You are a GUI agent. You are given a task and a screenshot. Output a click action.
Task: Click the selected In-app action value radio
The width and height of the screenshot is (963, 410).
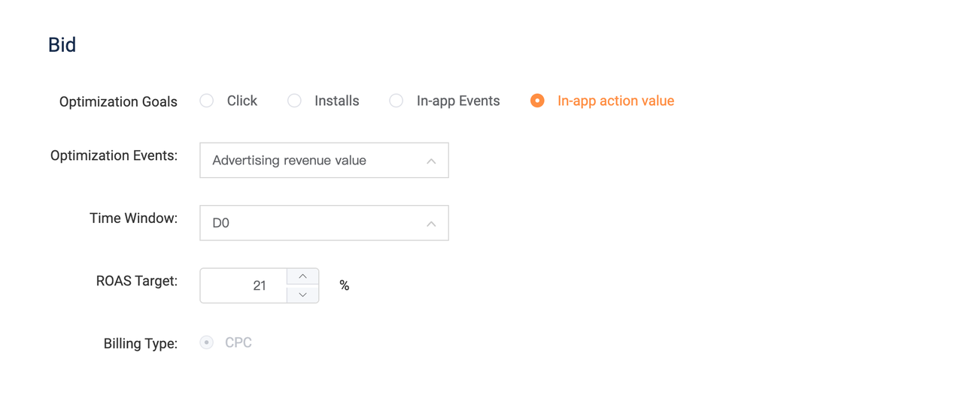pyautogui.click(x=537, y=101)
